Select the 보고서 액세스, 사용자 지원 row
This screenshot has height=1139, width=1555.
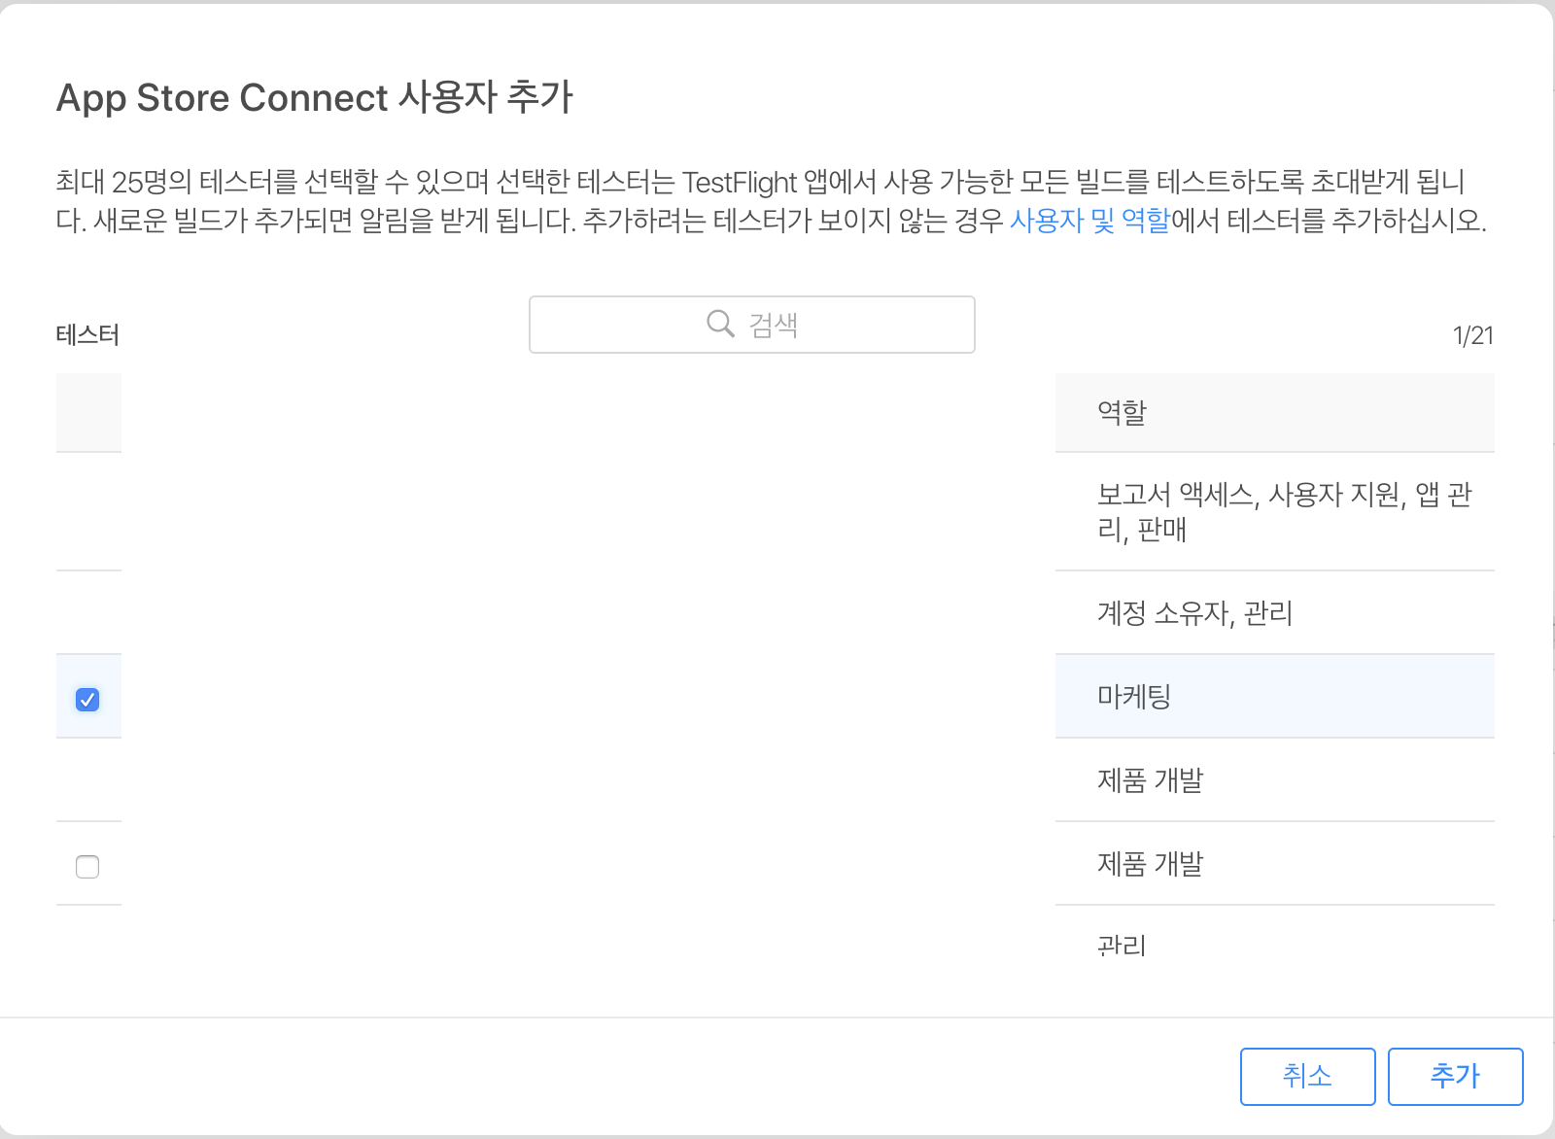point(1274,511)
